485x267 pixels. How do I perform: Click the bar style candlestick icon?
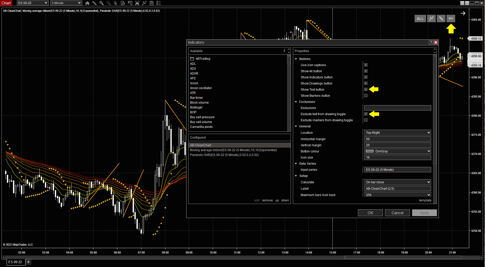click(87, 3)
